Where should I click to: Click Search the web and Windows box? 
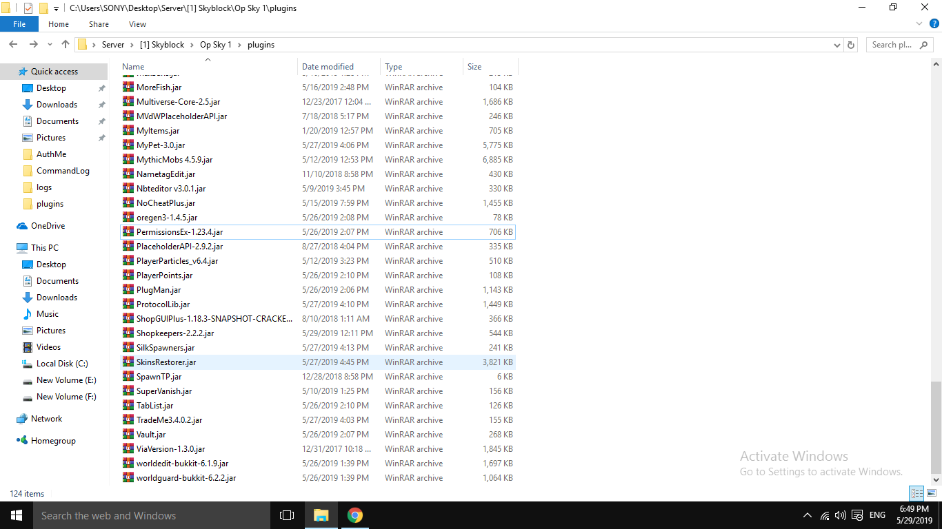click(x=152, y=515)
